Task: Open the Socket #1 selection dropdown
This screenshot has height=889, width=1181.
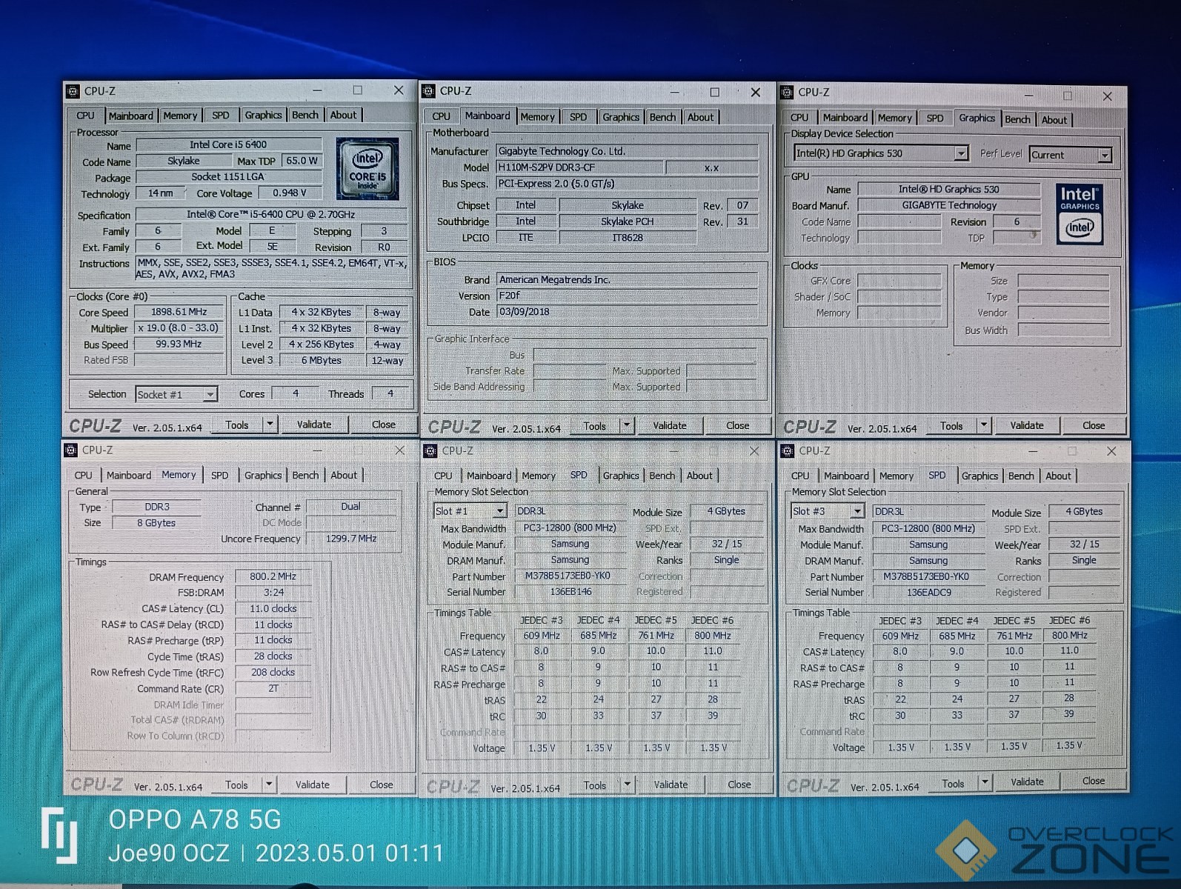Action: tap(210, 394)
